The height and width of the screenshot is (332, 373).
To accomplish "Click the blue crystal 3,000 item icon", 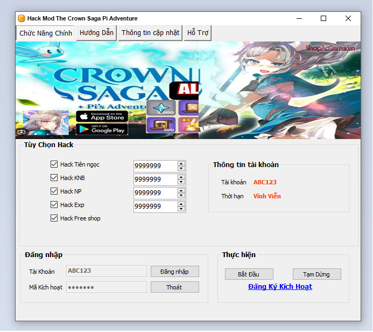I will pos(161,108).
